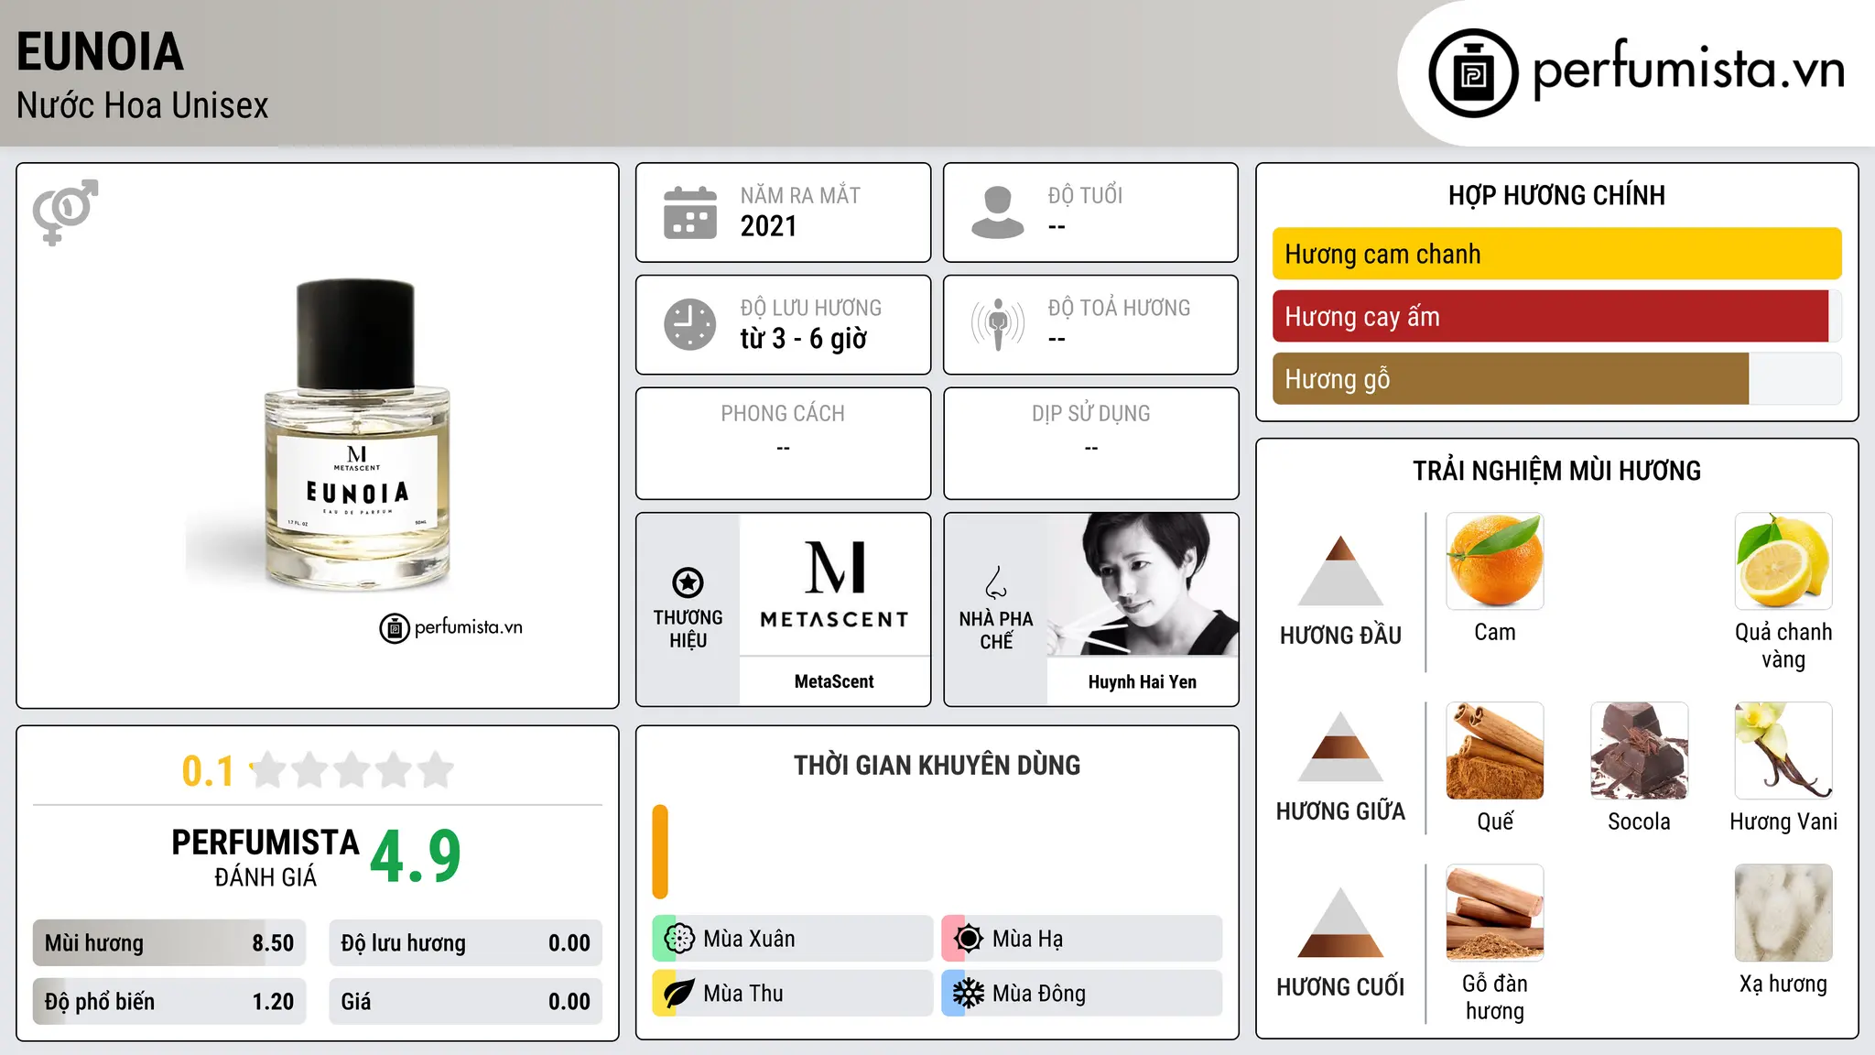Select the Gỗ đàn hương sandalwood image
This screenshot has height=1055, width=1875.
coord(1495,913)
